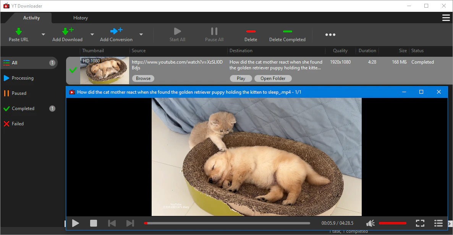
Task: Toggle mute with the speaker icon
Action: point(370,223)
